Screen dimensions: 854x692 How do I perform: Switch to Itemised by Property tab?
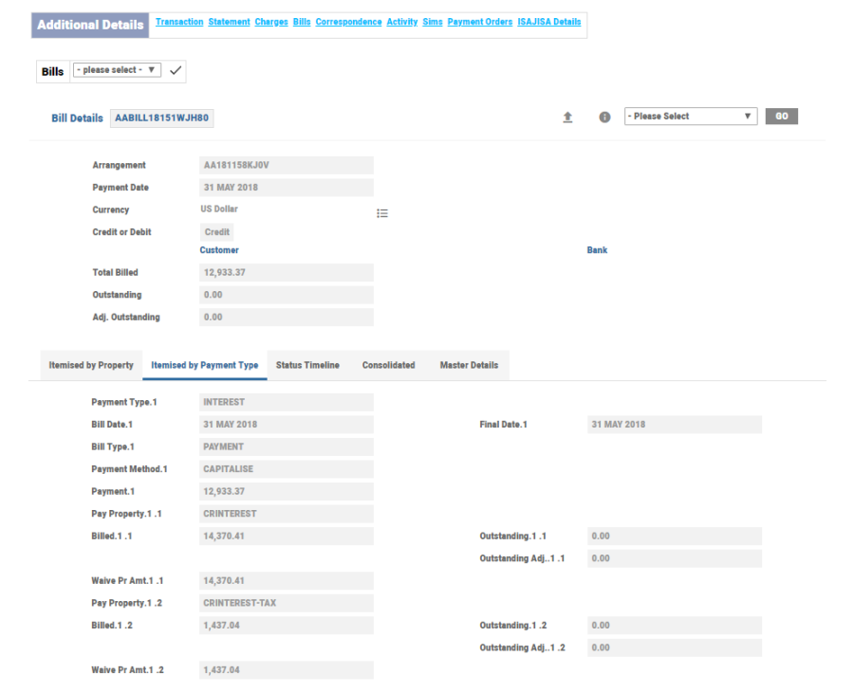tap(91, 365)
